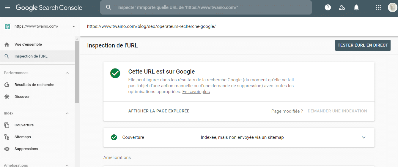Expand the Couverture details chevron
The height and width of the screenshot is (167, 398).
[x=364, y=137]
